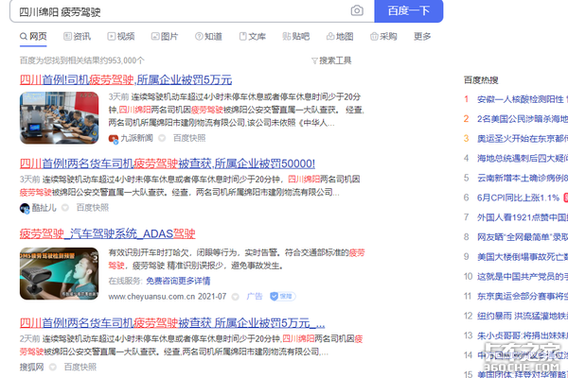Open the result ending 被罚5万元_...
The image size is (568, 378).
pos(172,323)
